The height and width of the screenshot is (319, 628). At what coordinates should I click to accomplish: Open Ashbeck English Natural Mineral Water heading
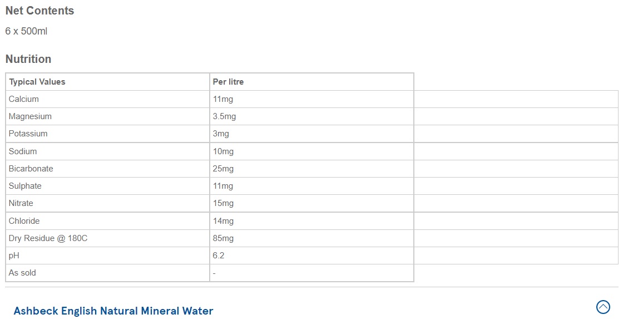(113, 311)
